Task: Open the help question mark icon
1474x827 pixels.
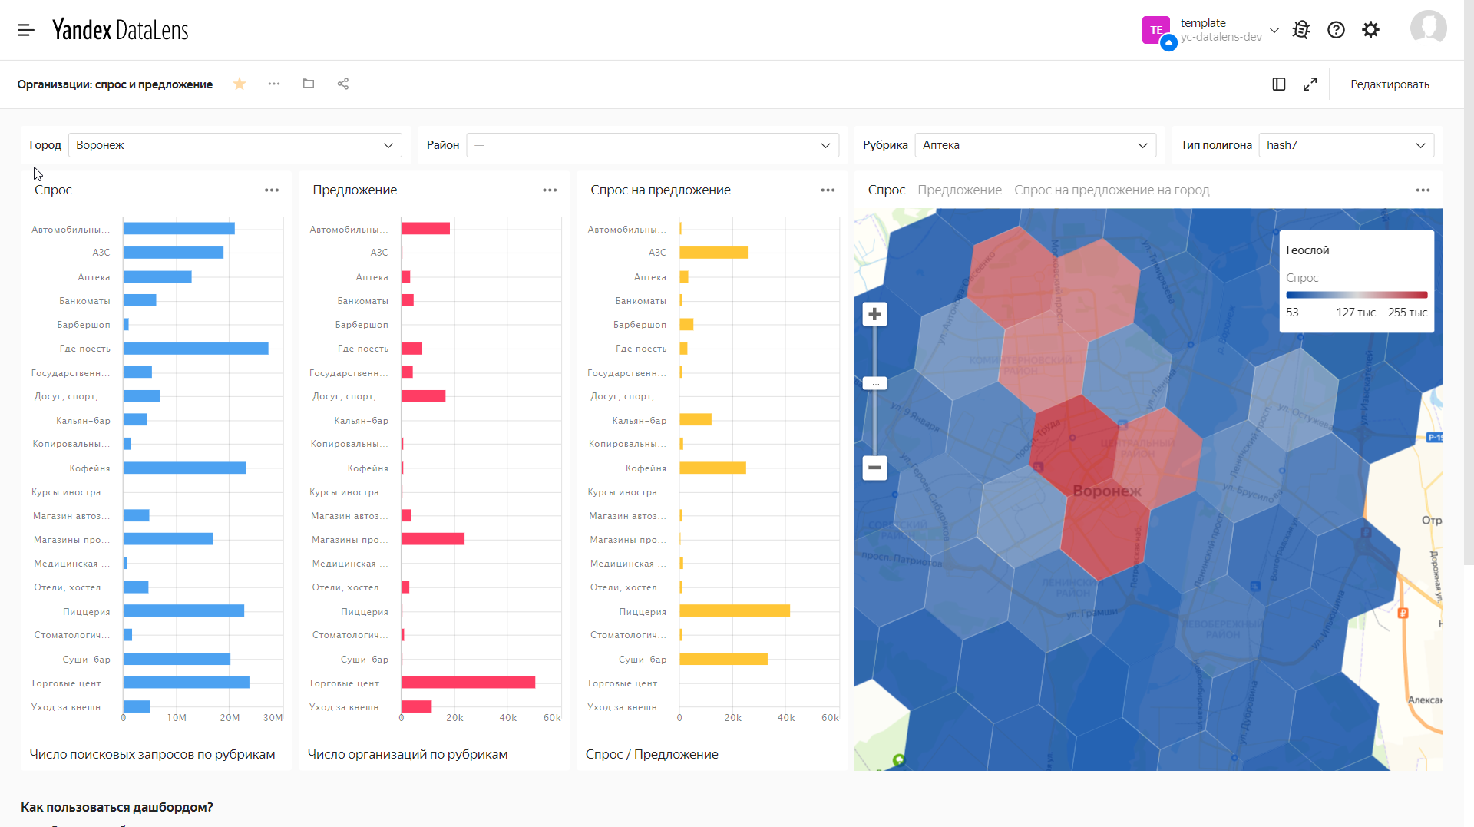Action: point(1336,30)
